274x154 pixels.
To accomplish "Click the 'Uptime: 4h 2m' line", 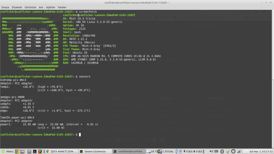I will tap(73, 25).
